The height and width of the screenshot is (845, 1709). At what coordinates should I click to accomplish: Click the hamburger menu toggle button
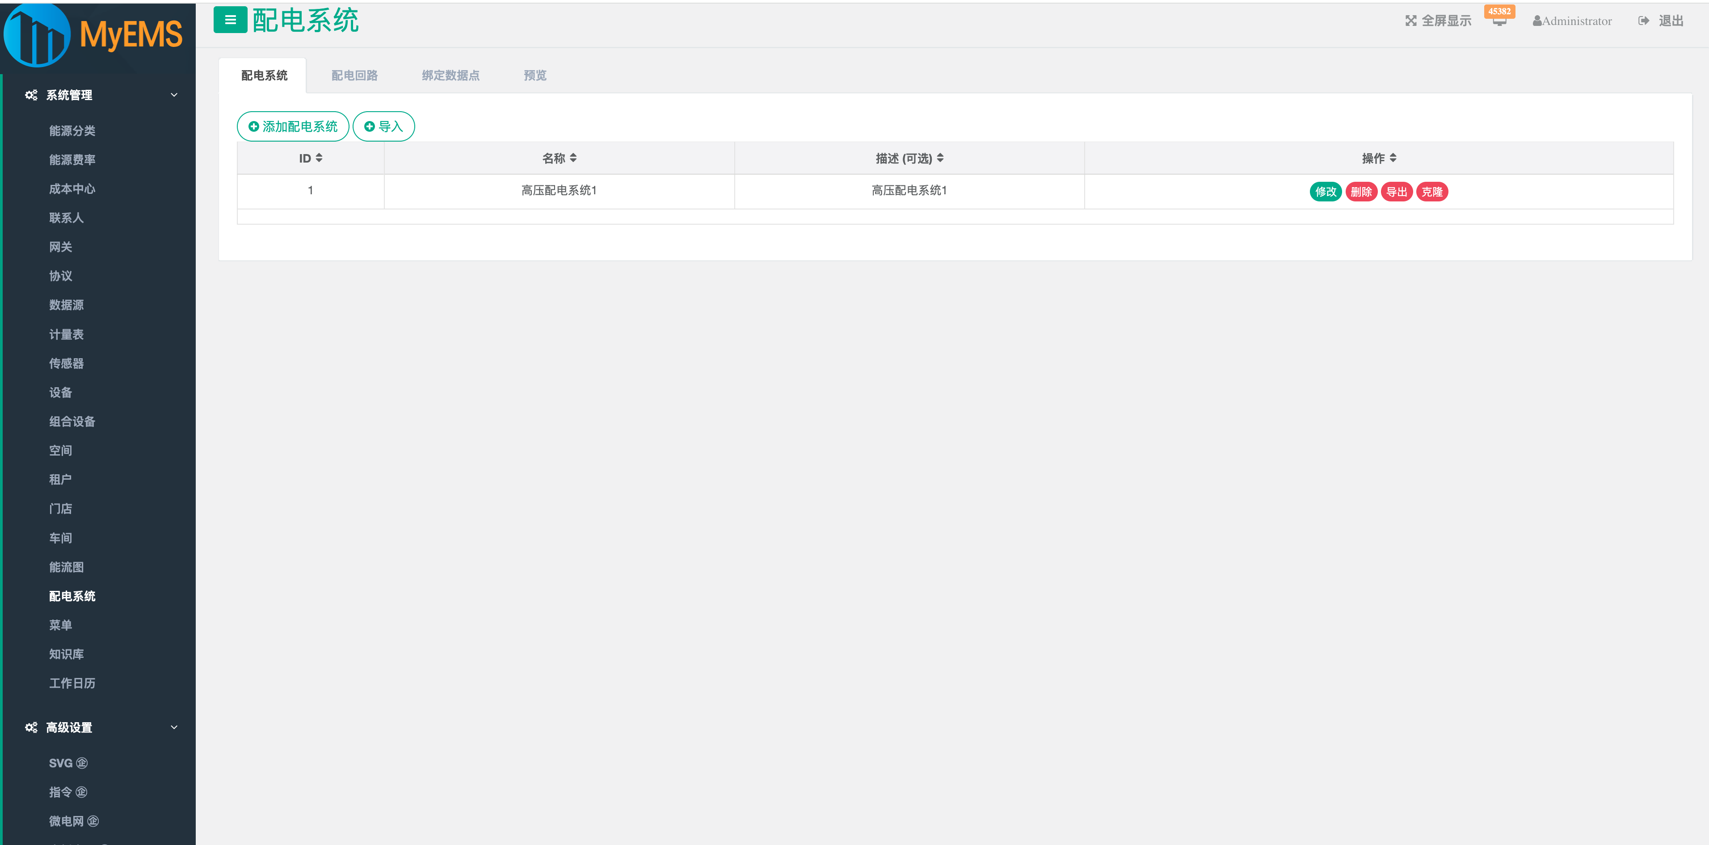(x=230, y=20)
